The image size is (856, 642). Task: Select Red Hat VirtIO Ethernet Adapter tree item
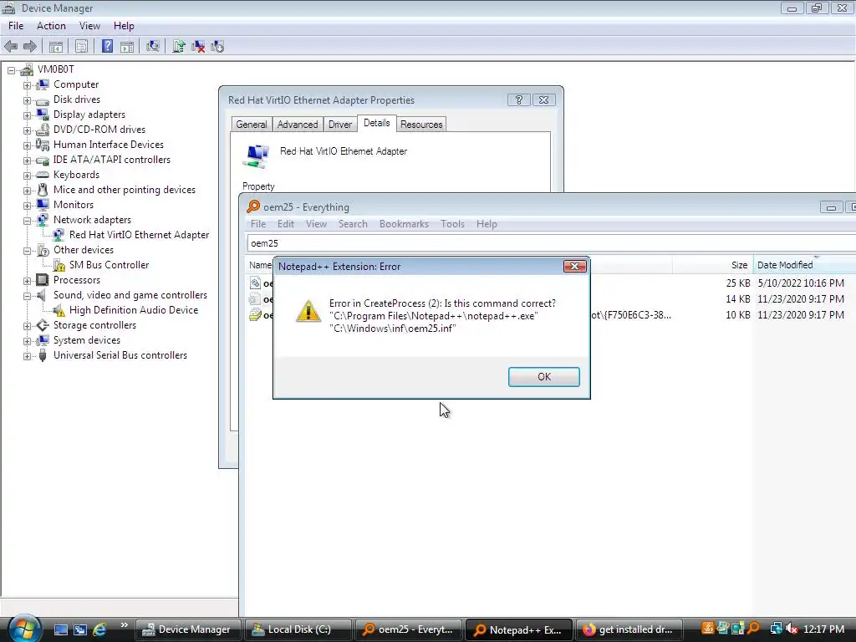pos(139,235)
